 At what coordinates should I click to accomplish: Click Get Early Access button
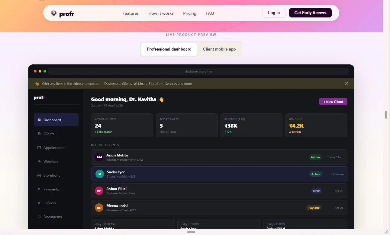click(x=310, y=13)
